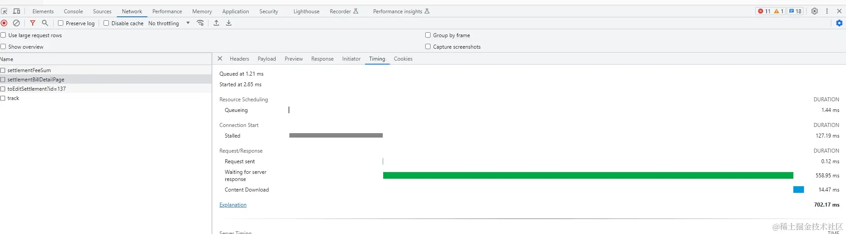Screen dimensions: 846x234
Task: Import HAR file upload icon
Action: [x=216, y=23]
